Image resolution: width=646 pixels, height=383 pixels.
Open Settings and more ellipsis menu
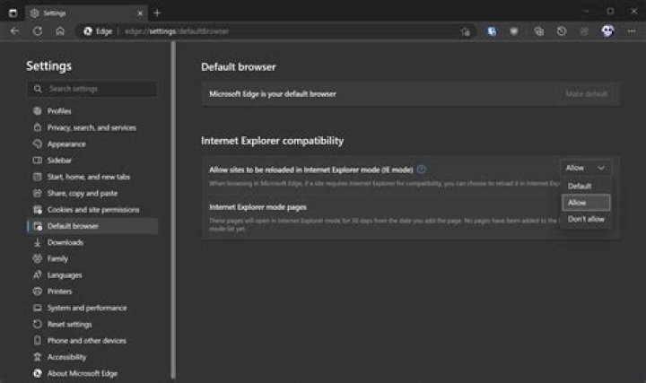632,30
